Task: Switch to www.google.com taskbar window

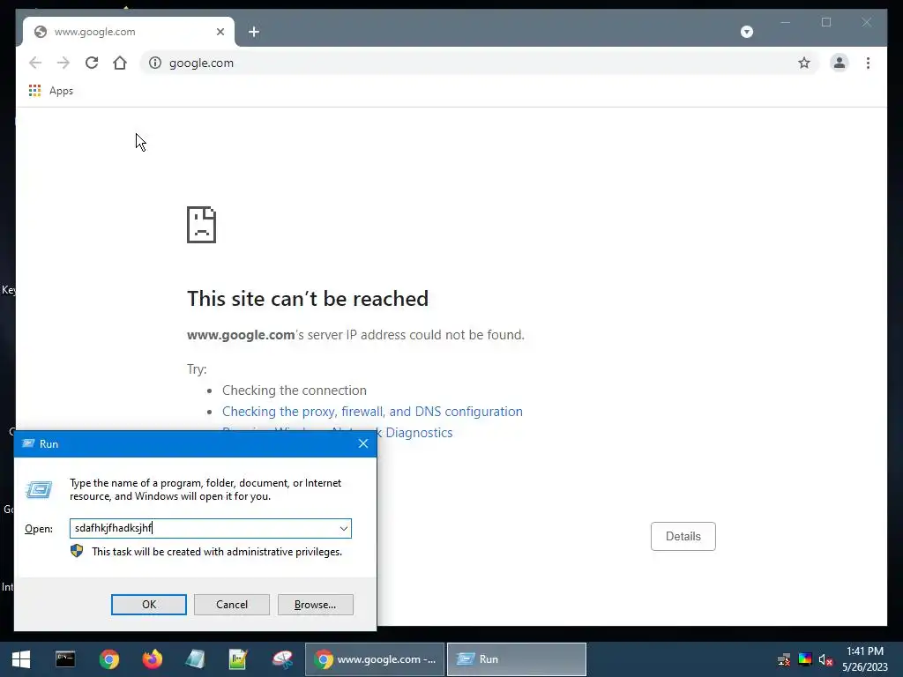Action: click(x=375, y=659)
